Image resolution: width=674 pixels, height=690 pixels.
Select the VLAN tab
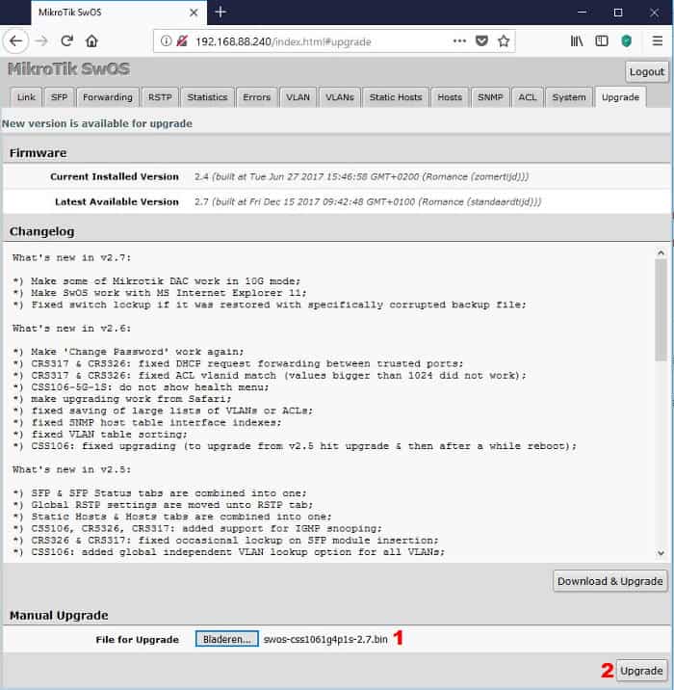tap(298, 97)
